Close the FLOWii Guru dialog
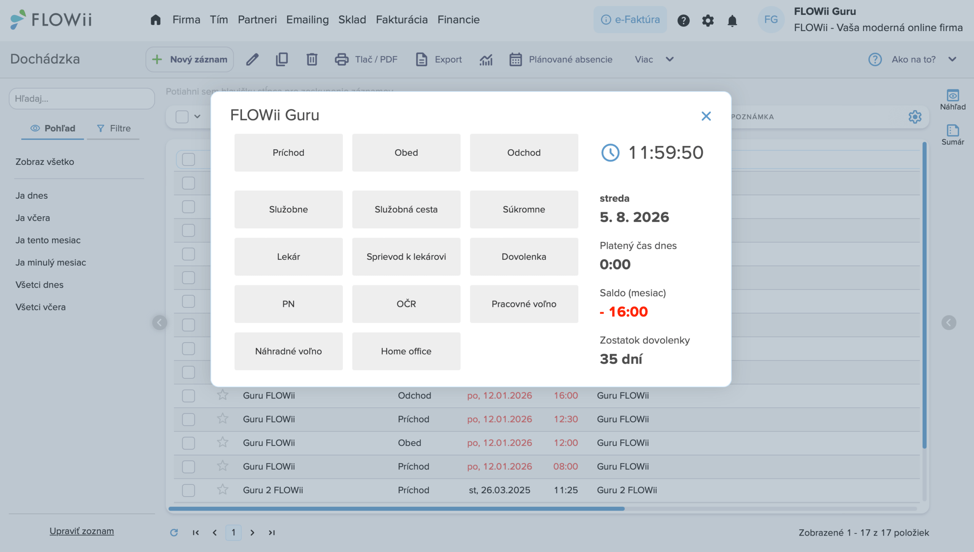The image size is (974, 552). pyautogui.click(x=706, y=116)
